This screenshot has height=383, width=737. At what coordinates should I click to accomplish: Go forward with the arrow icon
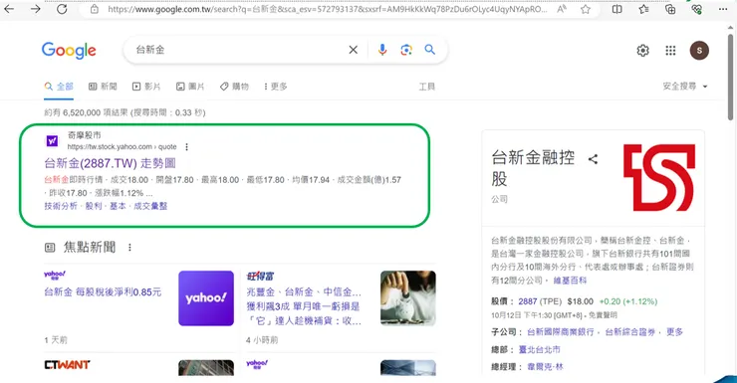(35, 9)
